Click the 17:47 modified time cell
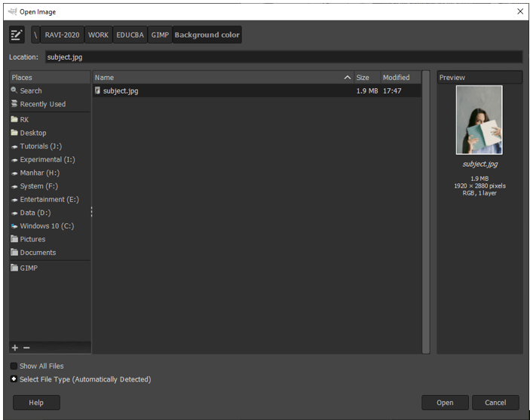This screenshot has height=420, width=530. (392, 90)
